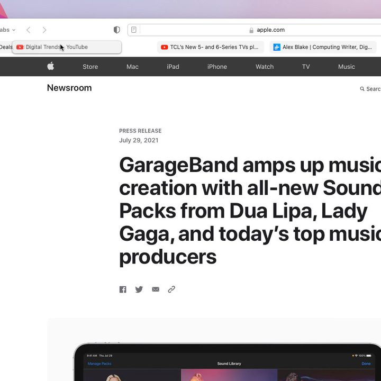
Task: Click the Newsroom search magnifier icon
Action: coord(362,89)
